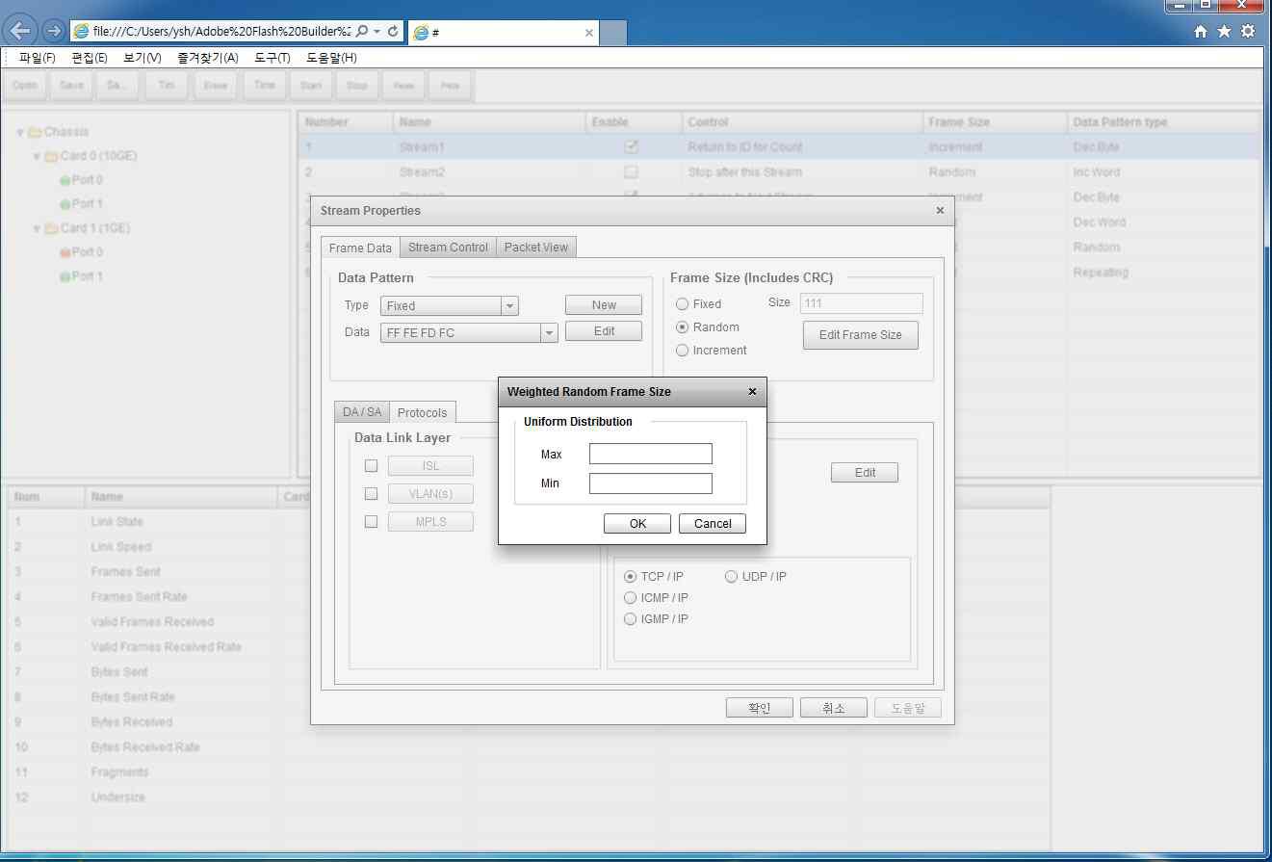Open the 즐겨찾기(A) menu
The height and width of the screenshot is (862, 1272).
[x=208, y=58]
